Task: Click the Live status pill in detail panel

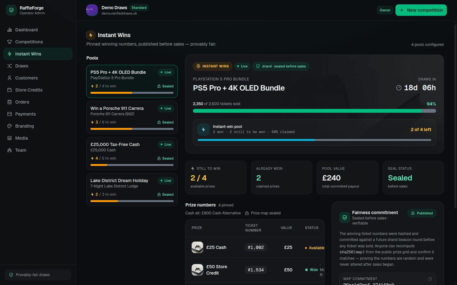Action: coord(242,66)
